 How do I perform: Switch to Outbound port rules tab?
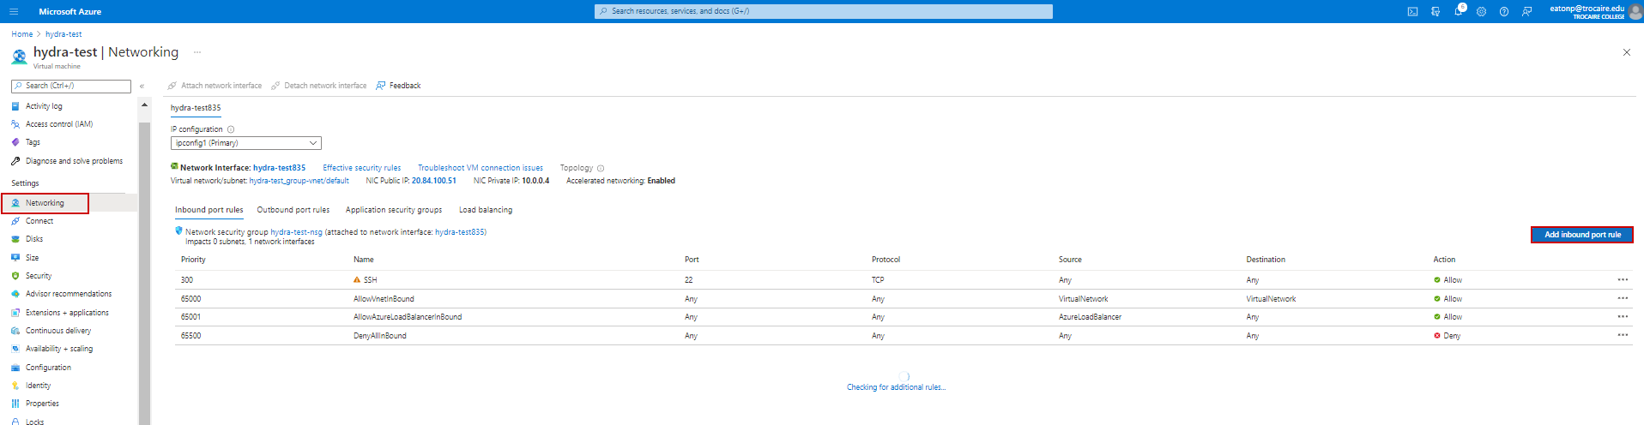tap(293, 210)
